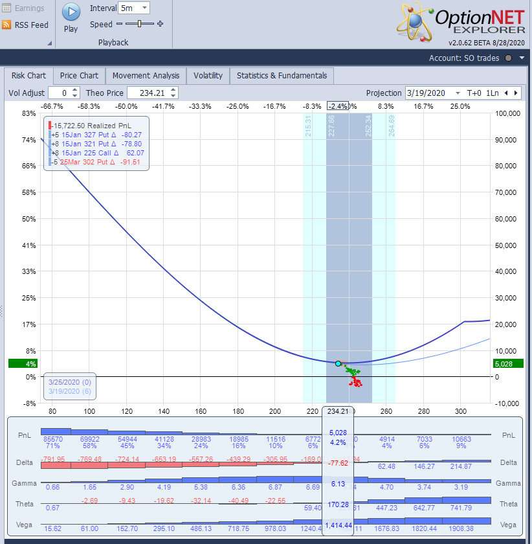This screenshot has height=544, width=532.
Task: Click the 100,000 label on the right axis
Action: (507, 113)
